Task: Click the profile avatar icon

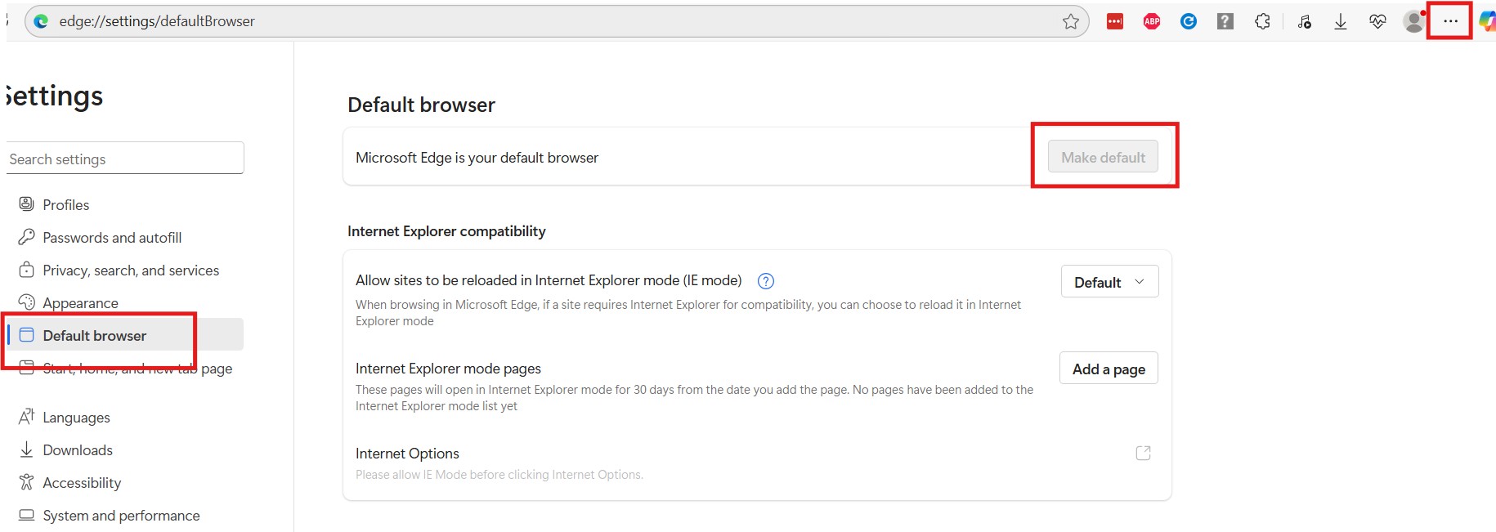Action: click(1413, 21)
